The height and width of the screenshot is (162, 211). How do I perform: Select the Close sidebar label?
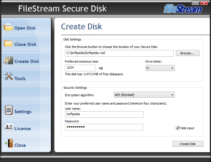pos(20,145)
